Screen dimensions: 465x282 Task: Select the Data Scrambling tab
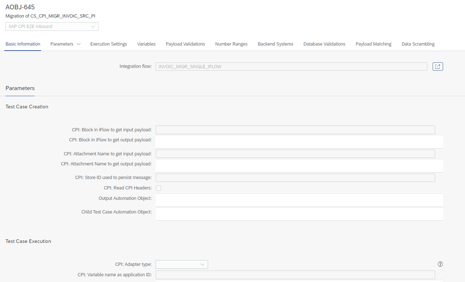[x=418, y=44]
